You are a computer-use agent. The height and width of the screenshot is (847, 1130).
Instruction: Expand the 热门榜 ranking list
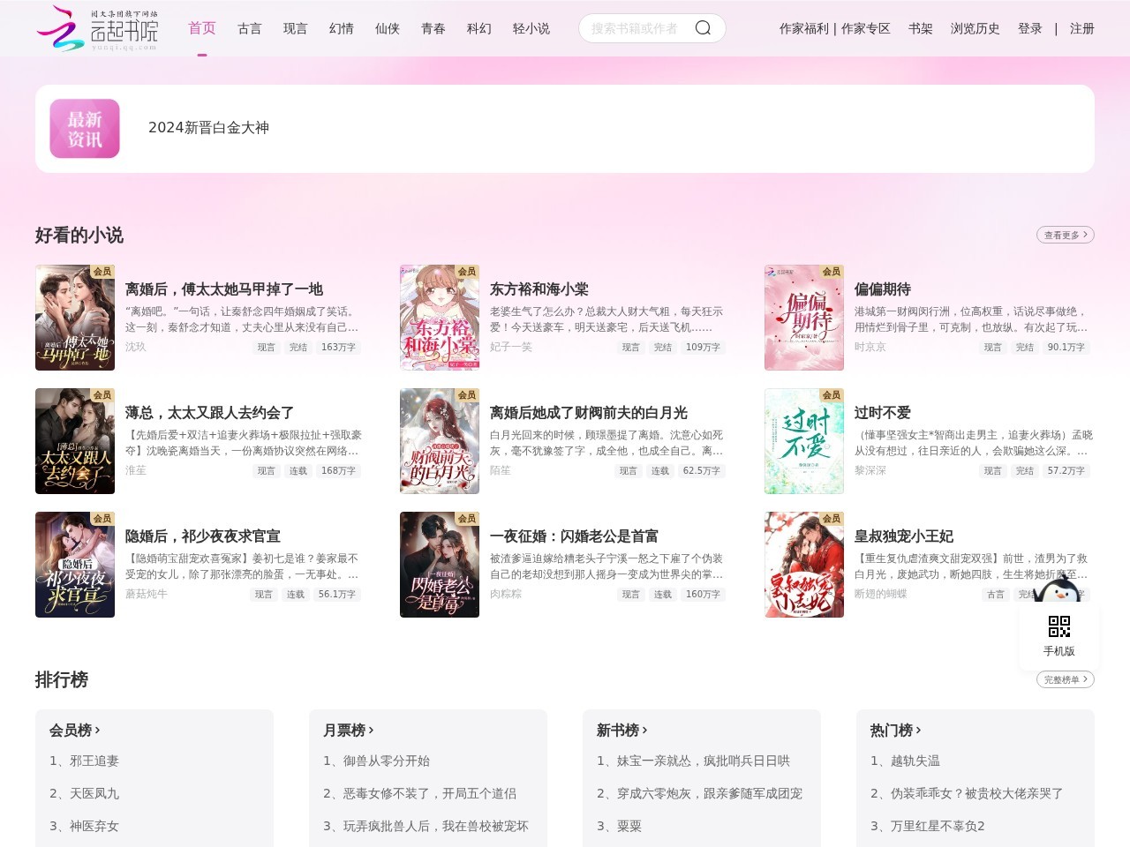pyautogui.click(x=896, y=731)
